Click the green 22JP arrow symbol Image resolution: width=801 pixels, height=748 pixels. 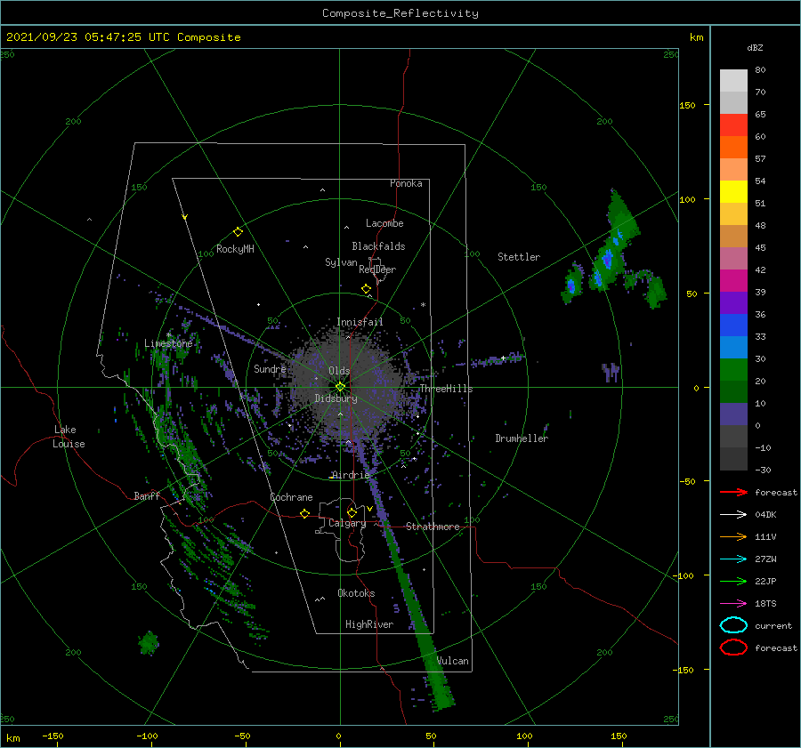tap(733, 581)
